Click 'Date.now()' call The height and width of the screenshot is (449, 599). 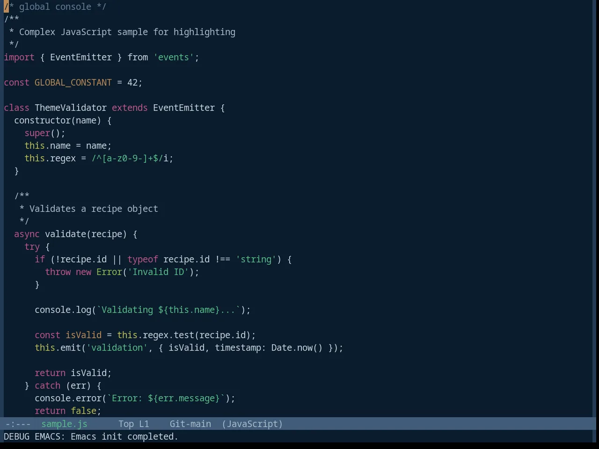297,348
